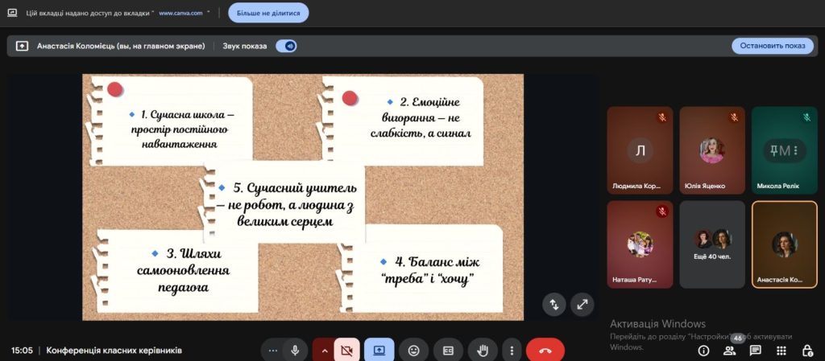Open the Ещё 40 чел. participants tile

tap(712, 244)
